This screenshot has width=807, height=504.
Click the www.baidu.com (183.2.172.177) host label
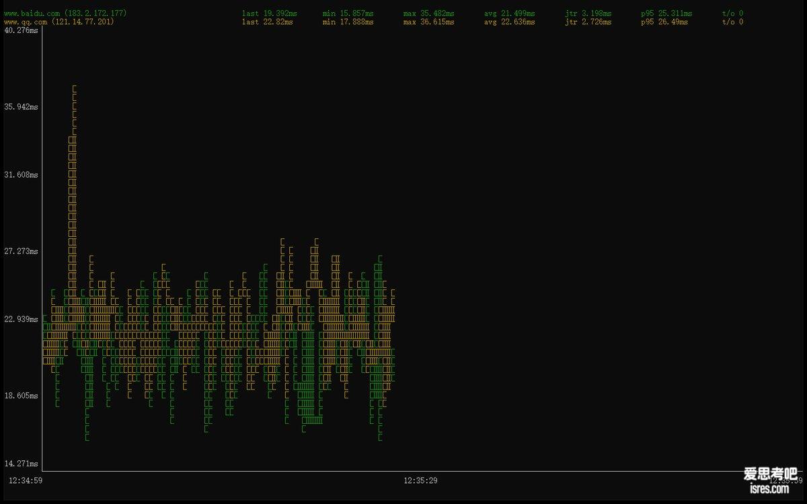coord(65,13)
